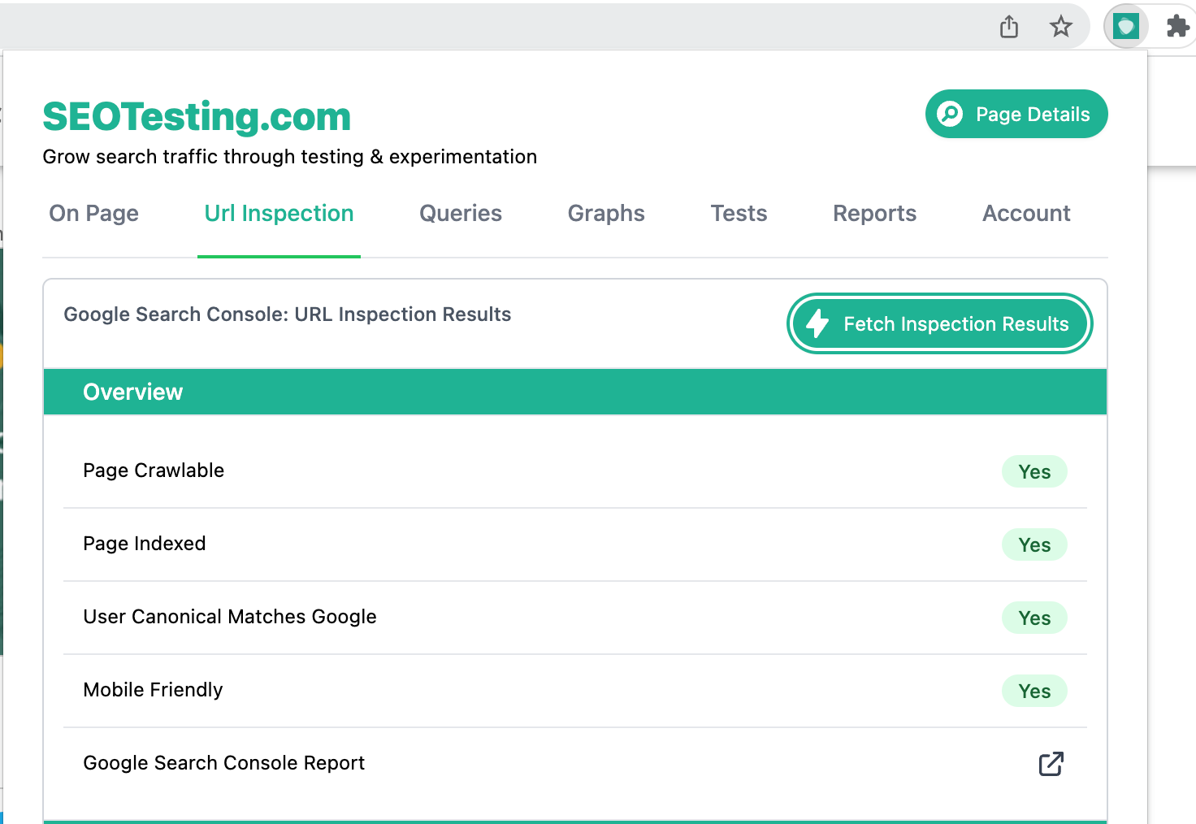Click the Page Crawlable label
This screenshot has width=1196, height=824.
tap(154, 471)
